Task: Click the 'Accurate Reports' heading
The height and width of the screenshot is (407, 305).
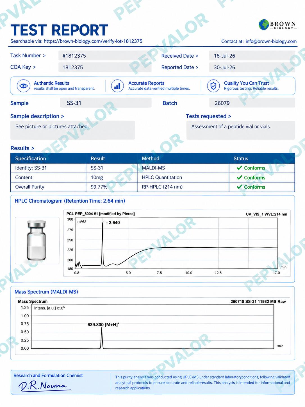Action: [x=146, y=83]
